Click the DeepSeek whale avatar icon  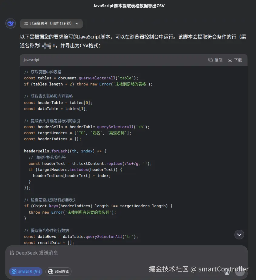(x=11, y=23)
